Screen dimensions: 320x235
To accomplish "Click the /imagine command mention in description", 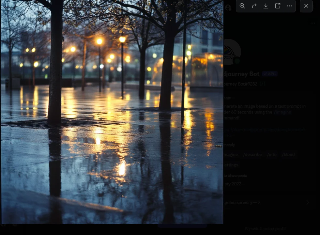I will [283, 112].
